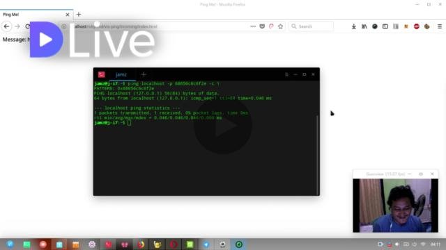Maximize the terminal window
The image size is (446, 250).
[x=304, y=74]
